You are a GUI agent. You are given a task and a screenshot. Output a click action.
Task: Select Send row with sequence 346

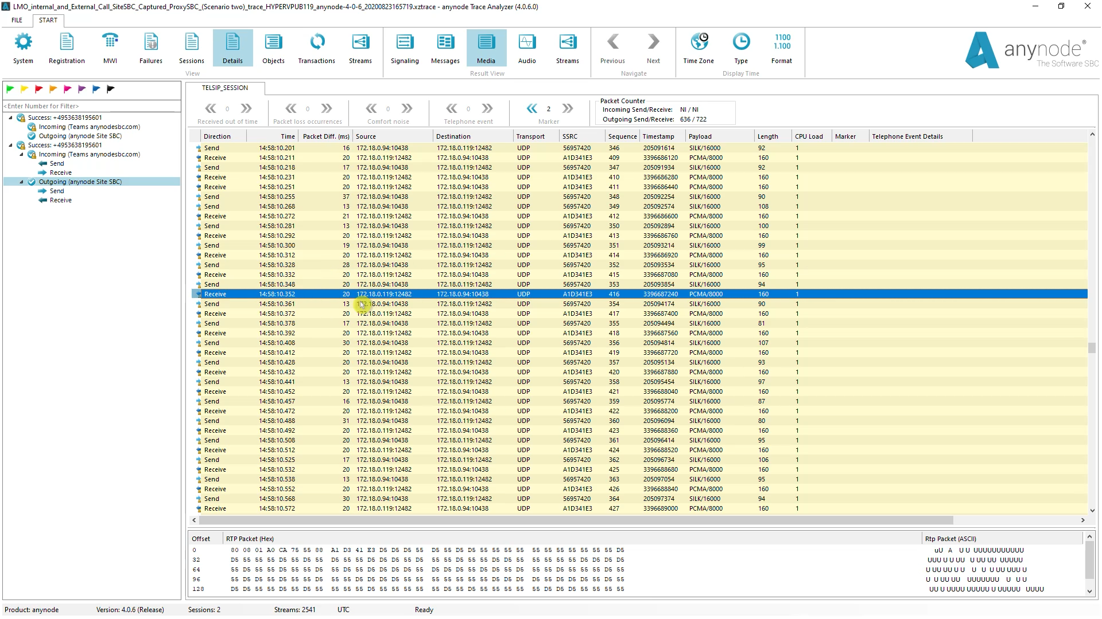click(639, 148)
